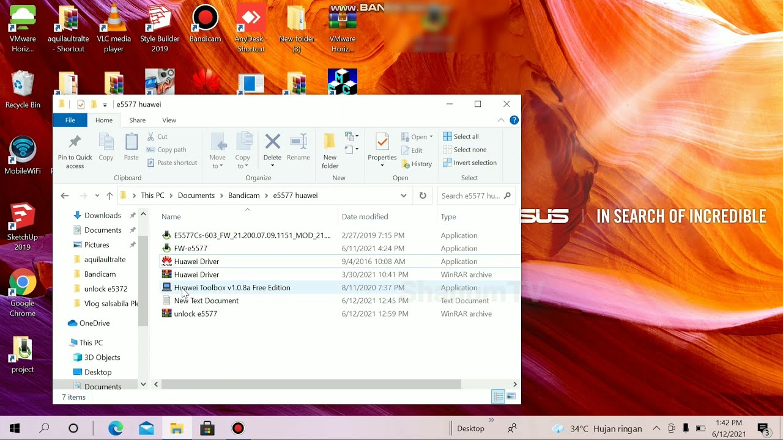This screenshot has height=440, width=783.
Task: Click Select none in the ribbon
Action: [x=464, y=150]
